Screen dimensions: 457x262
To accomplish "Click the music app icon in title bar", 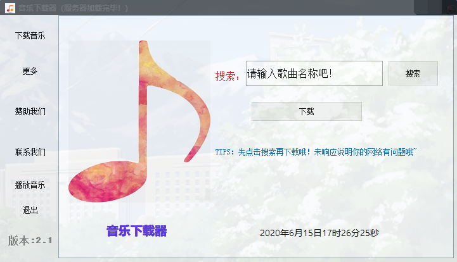I will coord(10,8).
